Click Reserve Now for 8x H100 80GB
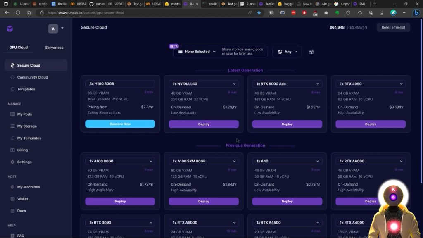This screenshot has height=238, width=423. click(120, 124)
